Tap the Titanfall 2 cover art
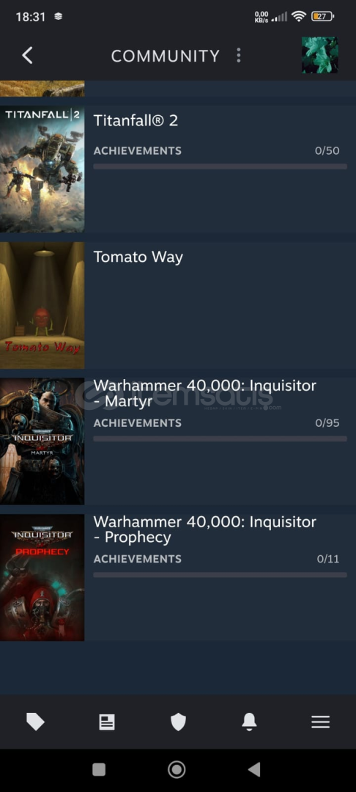This screenshot has height=792, width=356. [x=42, y=169]
